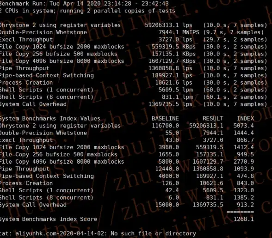Click System Call Overhead index 913.2
The height and width of the screenshot is (238, 272).
pos(245,205)
